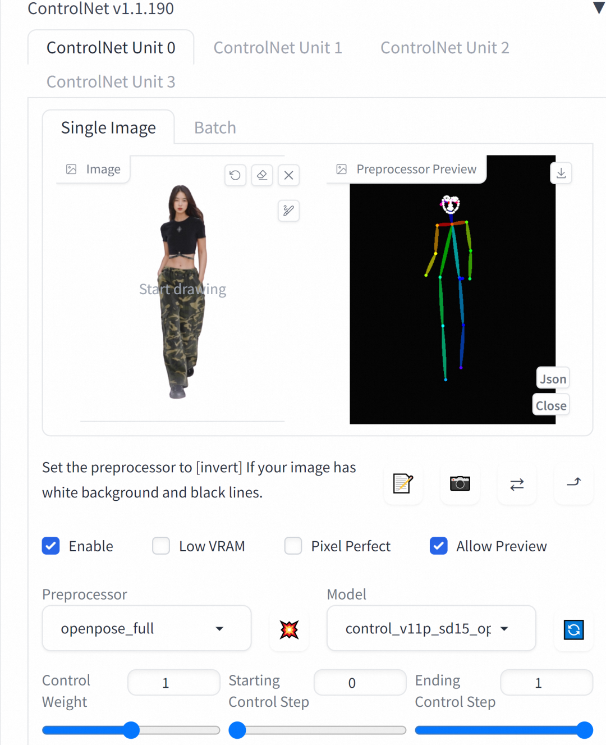Switch to ControlNet Unit 3 tab
The width and height of the screenshot is (606, 745).
[111, 82]
